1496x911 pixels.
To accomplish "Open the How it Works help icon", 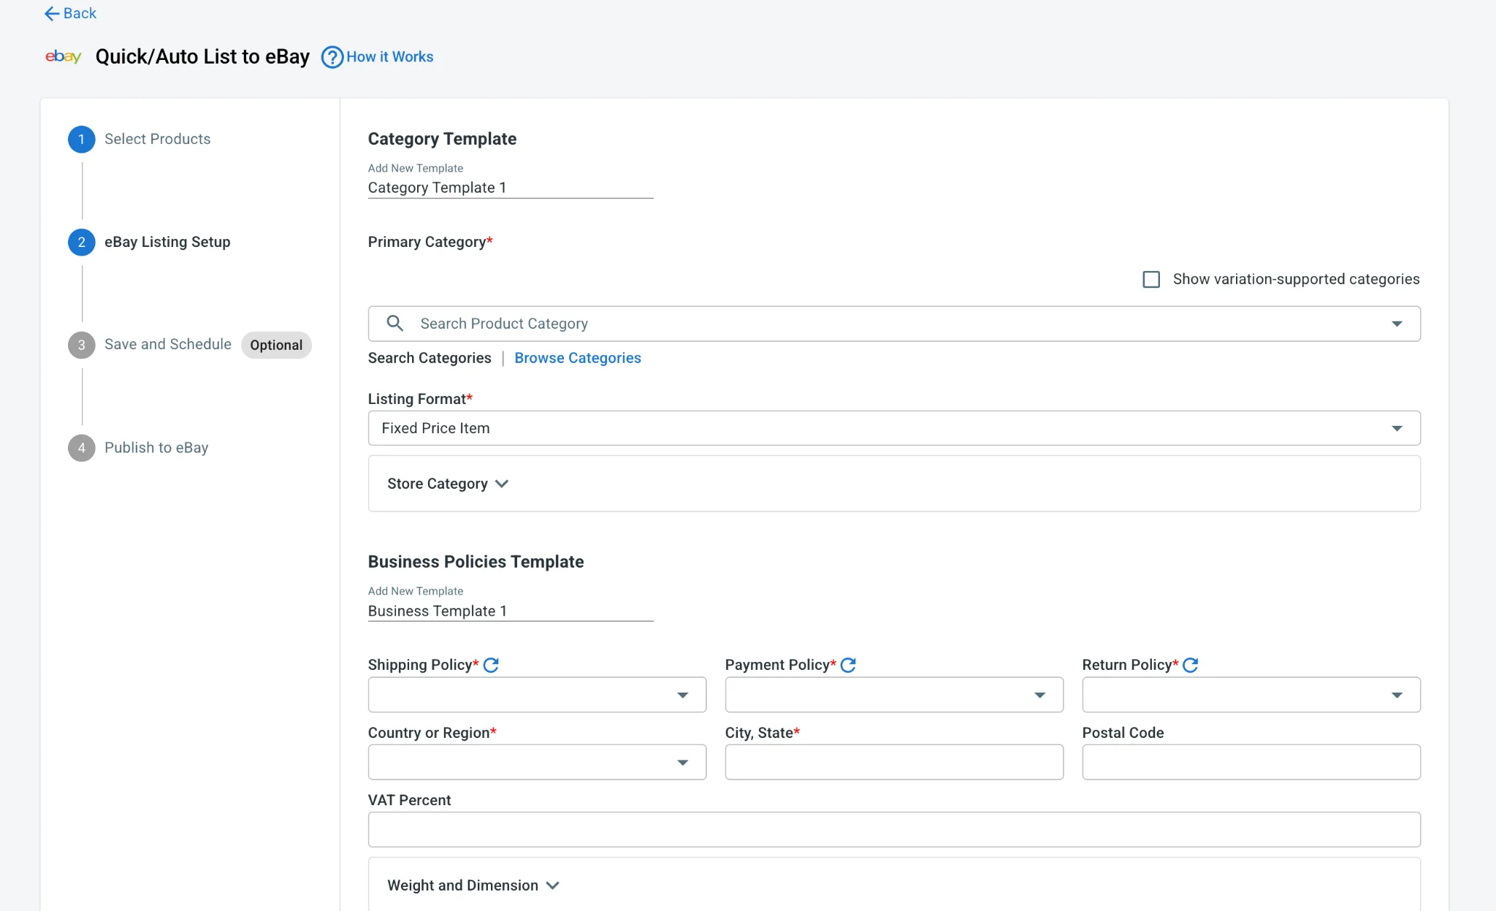I will [332, 57].
